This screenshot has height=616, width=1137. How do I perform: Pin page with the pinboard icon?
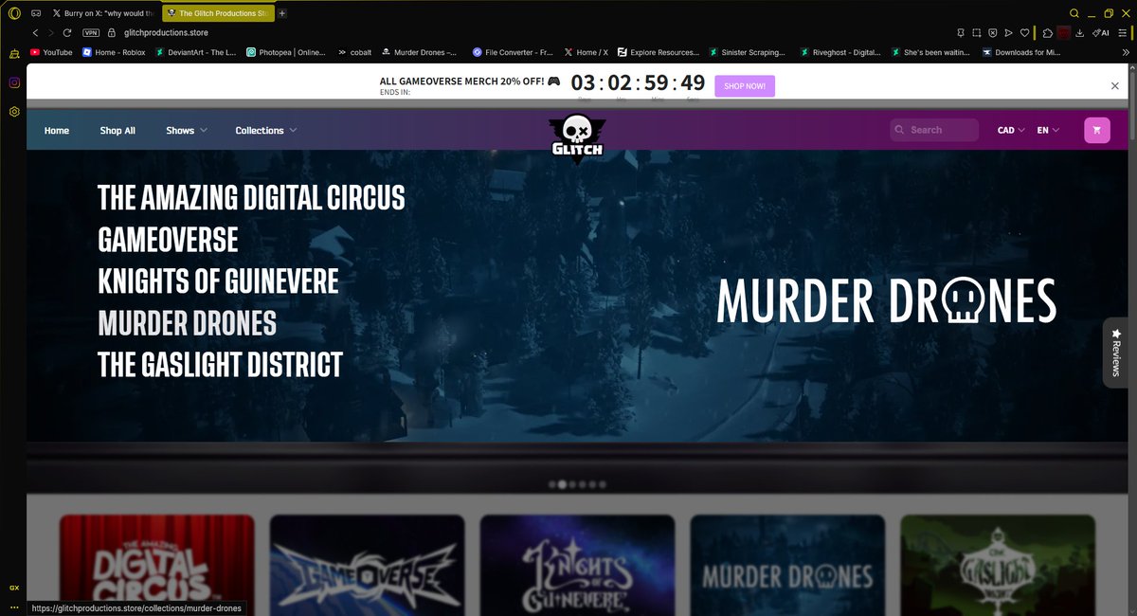961,32
